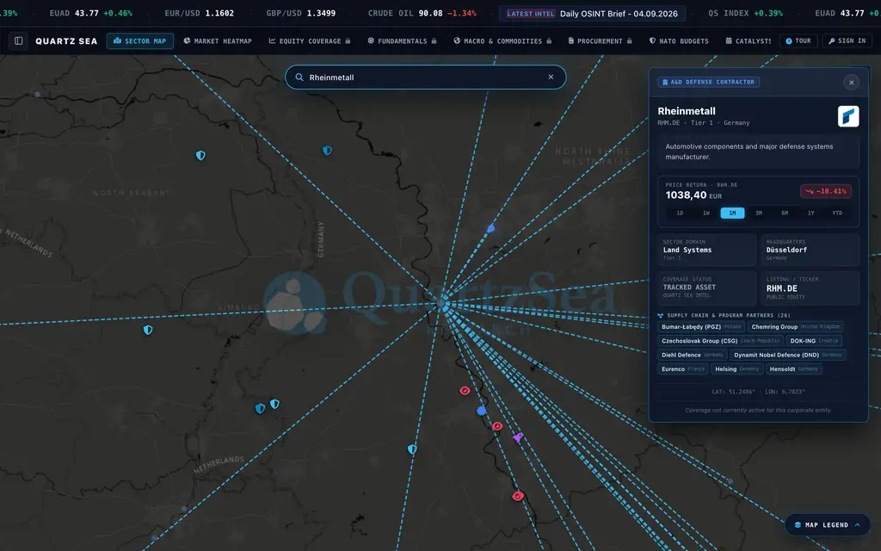Click the Düsseldorf headquarters card
Image resolution: width=881 pixels, height=551 pixels.
click(x=810, y=250)
